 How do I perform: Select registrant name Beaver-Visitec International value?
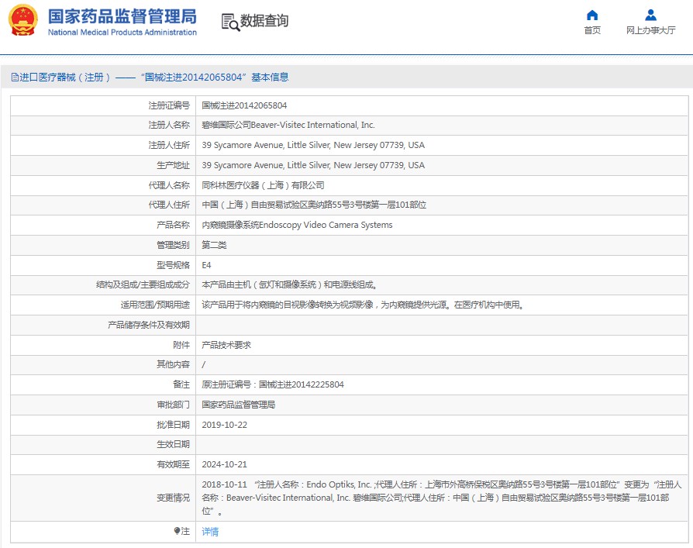pyautogui.click(x=288, y=125)
